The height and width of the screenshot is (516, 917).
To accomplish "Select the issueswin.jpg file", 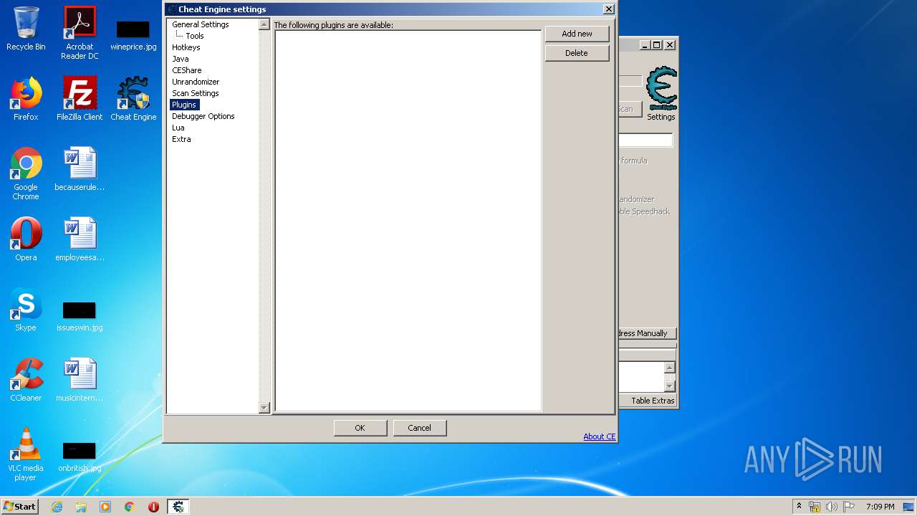I will point(80,315).
